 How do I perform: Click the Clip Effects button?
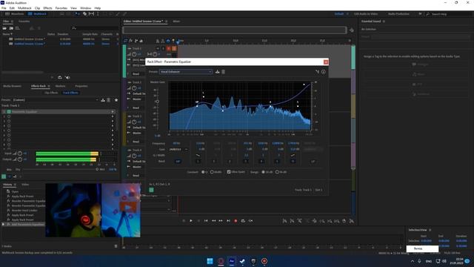pyautogui.click(x=51, y=93)
